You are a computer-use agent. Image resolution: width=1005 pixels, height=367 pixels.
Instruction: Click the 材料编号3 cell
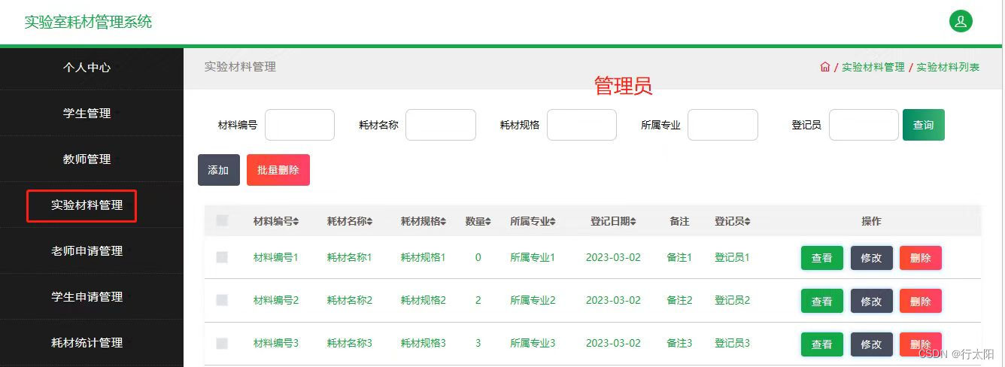(x=276, y=343)
